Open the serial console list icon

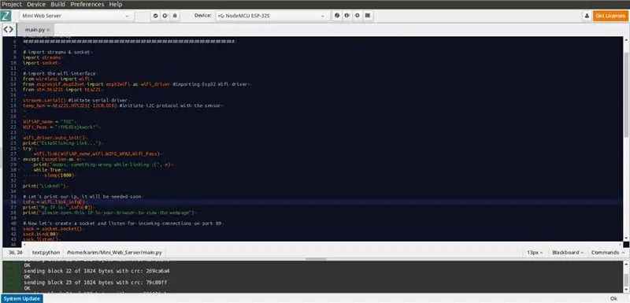(x=368, y=16)
